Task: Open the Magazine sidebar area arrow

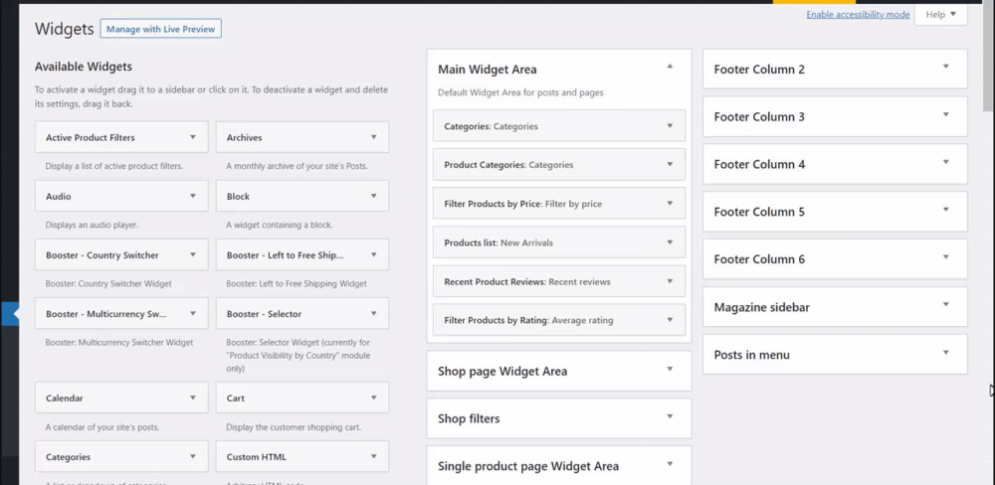Action: click(945, 306)
